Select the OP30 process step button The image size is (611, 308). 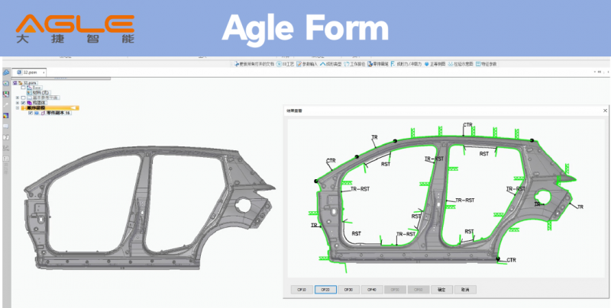tap(349, 290)
